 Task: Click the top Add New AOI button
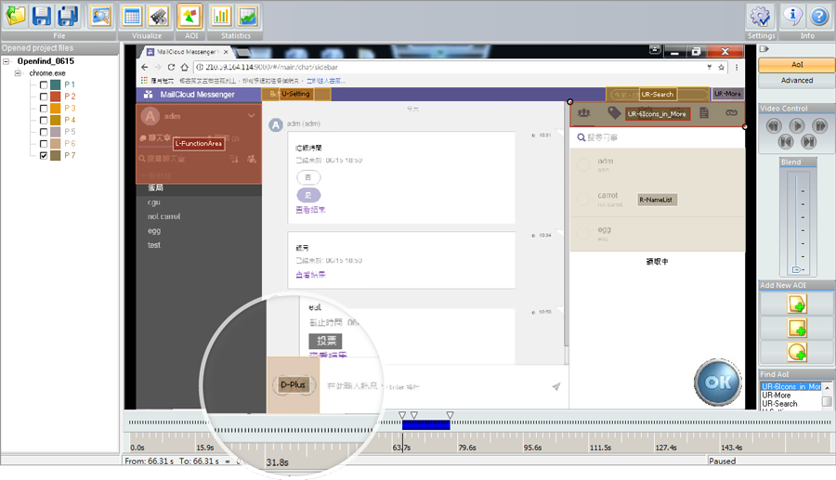[x=796, y=305]
